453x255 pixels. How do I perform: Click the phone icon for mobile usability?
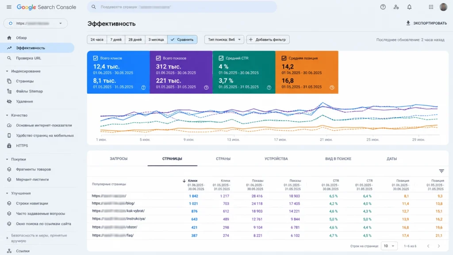[x=9, y=135]
